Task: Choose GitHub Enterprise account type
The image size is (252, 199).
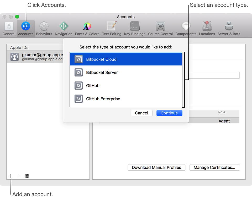Action: coord(126,99)
